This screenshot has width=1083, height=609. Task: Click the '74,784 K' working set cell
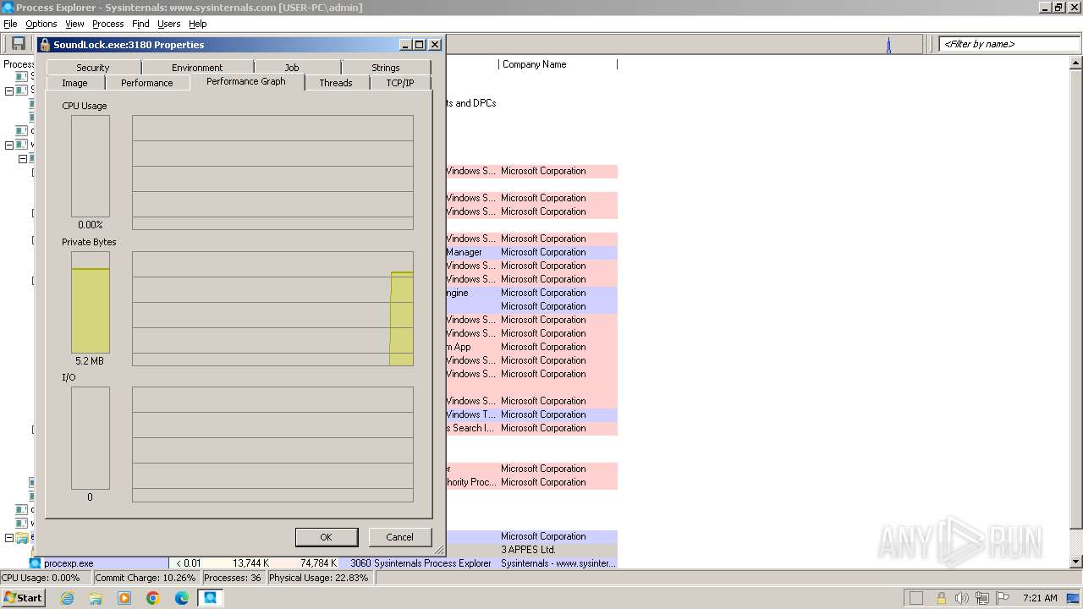[318, 563]
